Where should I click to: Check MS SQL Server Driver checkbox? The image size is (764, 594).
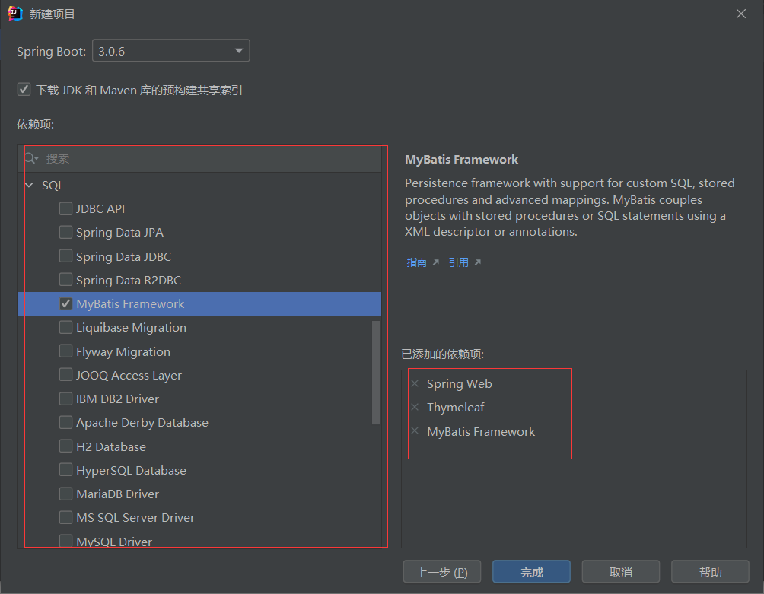65,517
